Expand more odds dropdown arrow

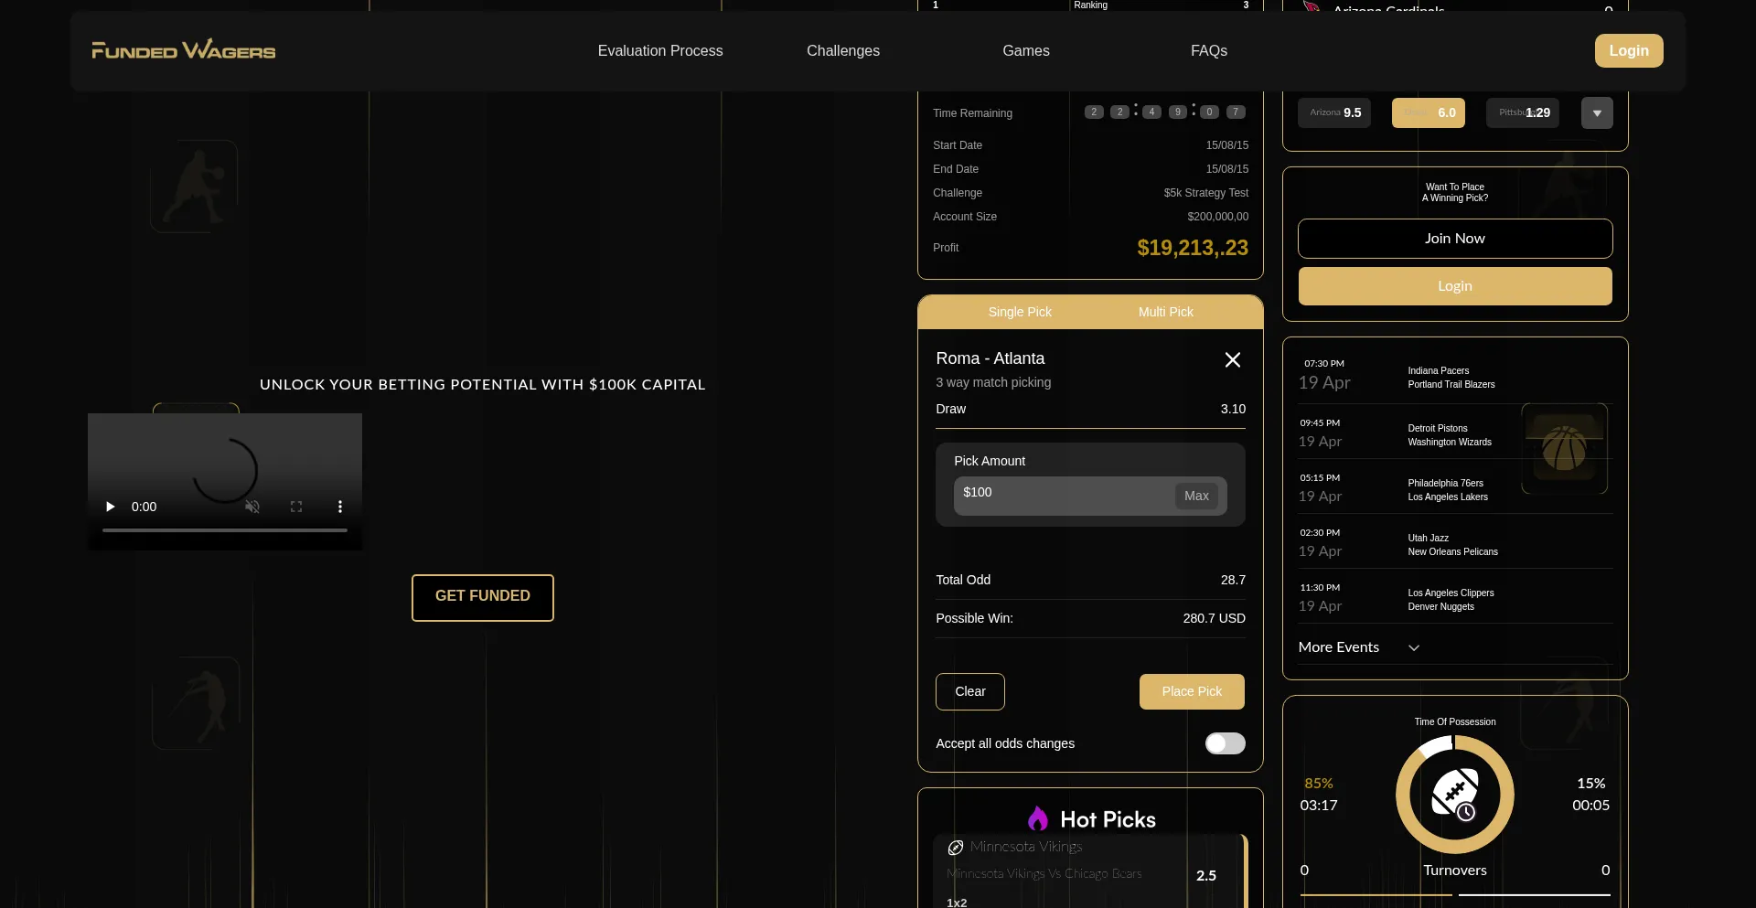pos(1597,113)
